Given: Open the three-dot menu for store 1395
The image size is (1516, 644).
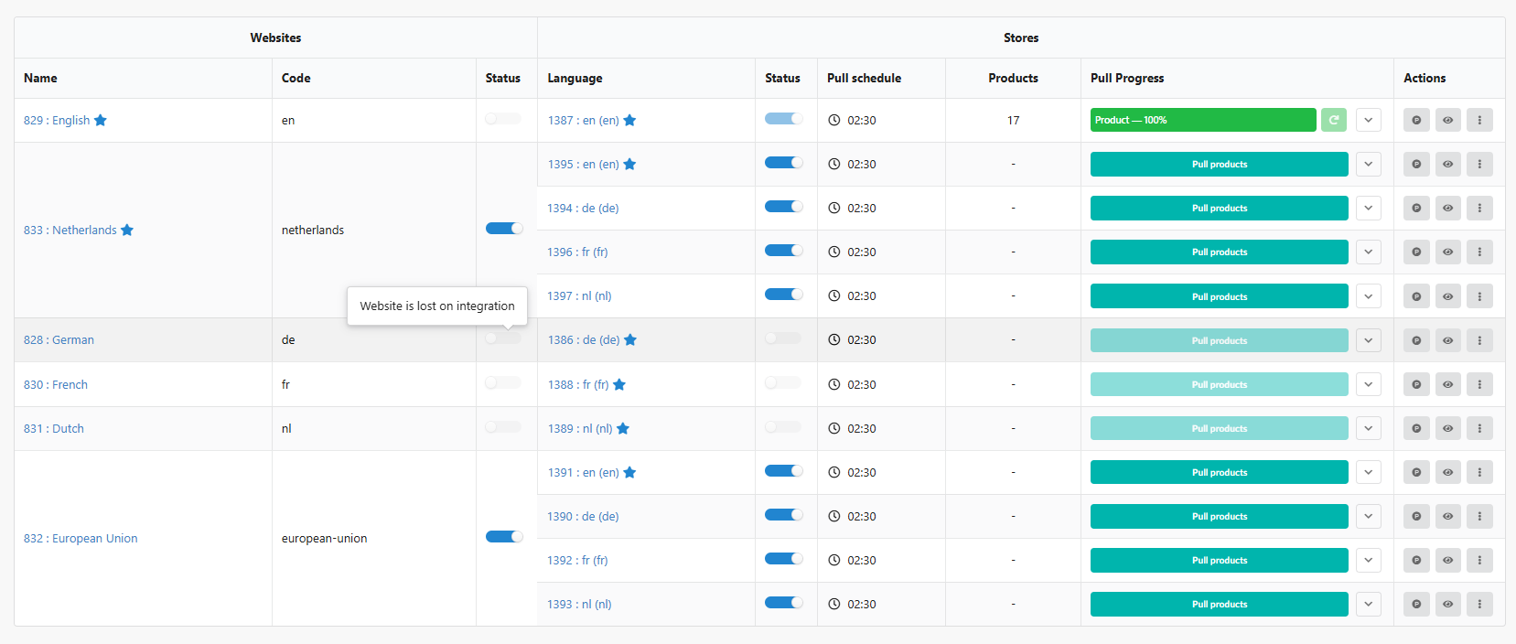Looking at the screenshot, I should (1479, 164).
